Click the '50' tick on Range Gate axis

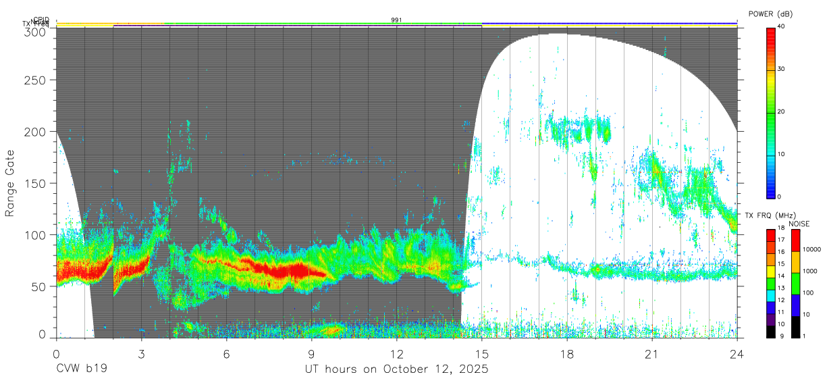click(x=40, y=286)
